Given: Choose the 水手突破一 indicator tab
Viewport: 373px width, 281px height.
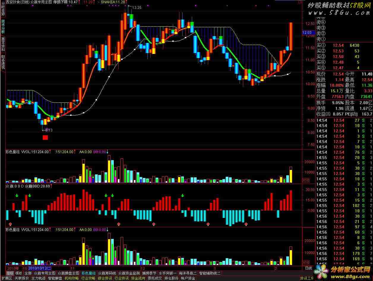Looking at the screenshot, I should 167,273.
